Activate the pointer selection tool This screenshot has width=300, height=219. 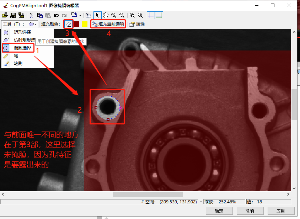pos(97,15)
